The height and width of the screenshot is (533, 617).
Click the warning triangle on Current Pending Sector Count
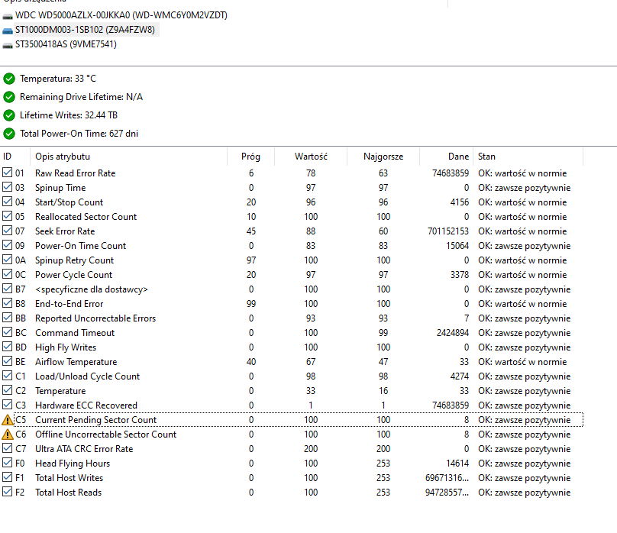(6, 419)
